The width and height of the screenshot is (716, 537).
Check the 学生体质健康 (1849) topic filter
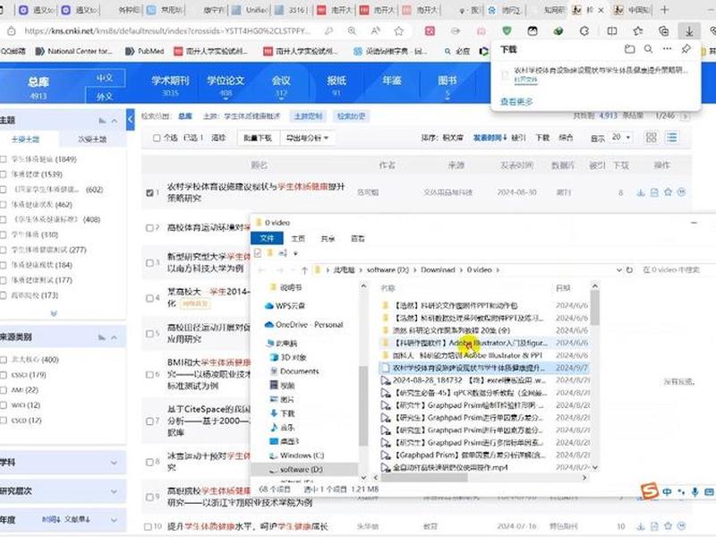[4, 159]
